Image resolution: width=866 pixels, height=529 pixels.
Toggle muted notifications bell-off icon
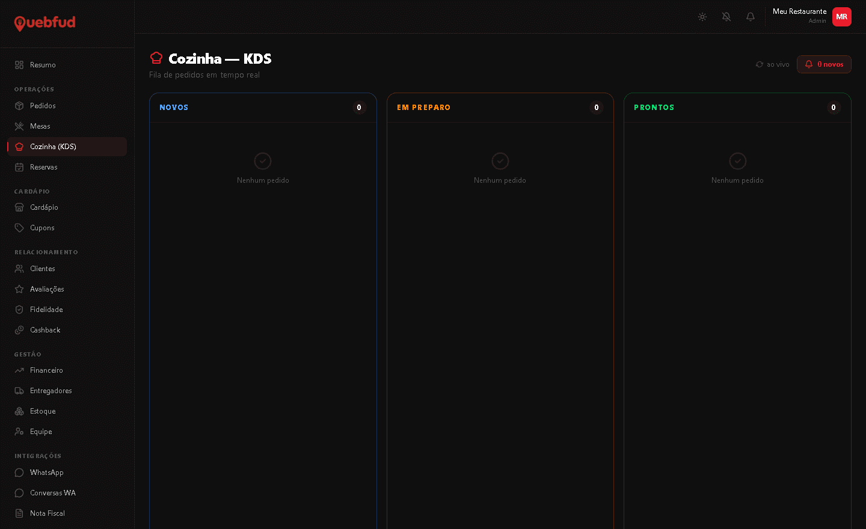pyautogui.click(x=726, y=17)
